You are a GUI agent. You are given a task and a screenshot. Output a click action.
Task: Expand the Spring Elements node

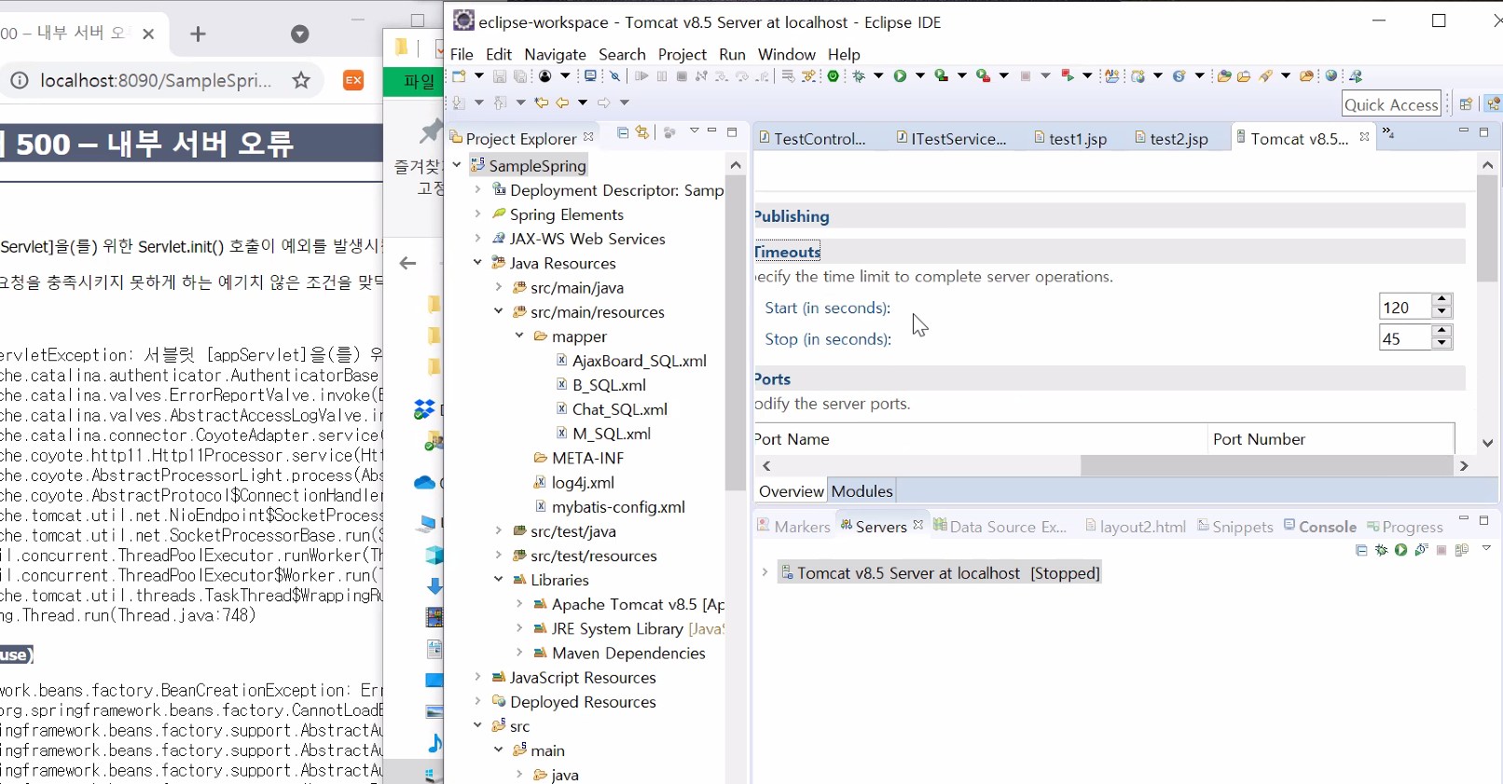[x=478, y=214]
